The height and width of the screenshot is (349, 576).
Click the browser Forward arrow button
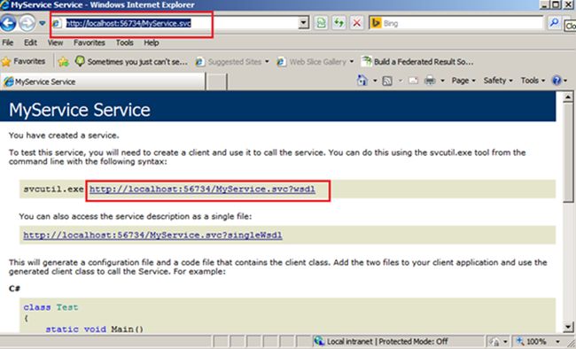[x=27, y=24]
